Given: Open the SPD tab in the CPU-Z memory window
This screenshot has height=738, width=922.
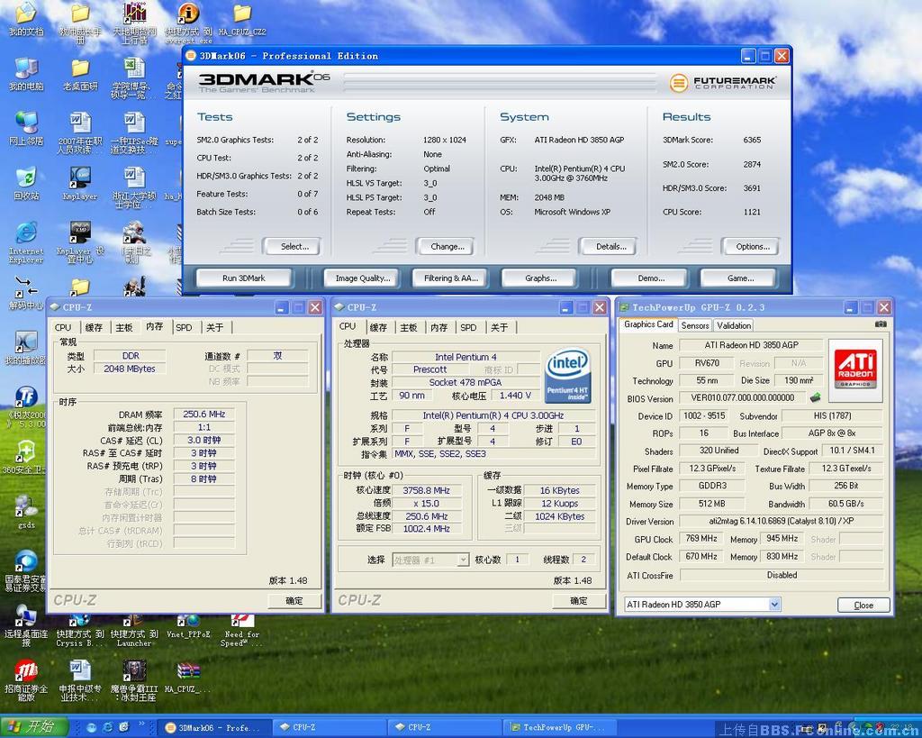Looking at the screenshot, I should coord(184,327).
